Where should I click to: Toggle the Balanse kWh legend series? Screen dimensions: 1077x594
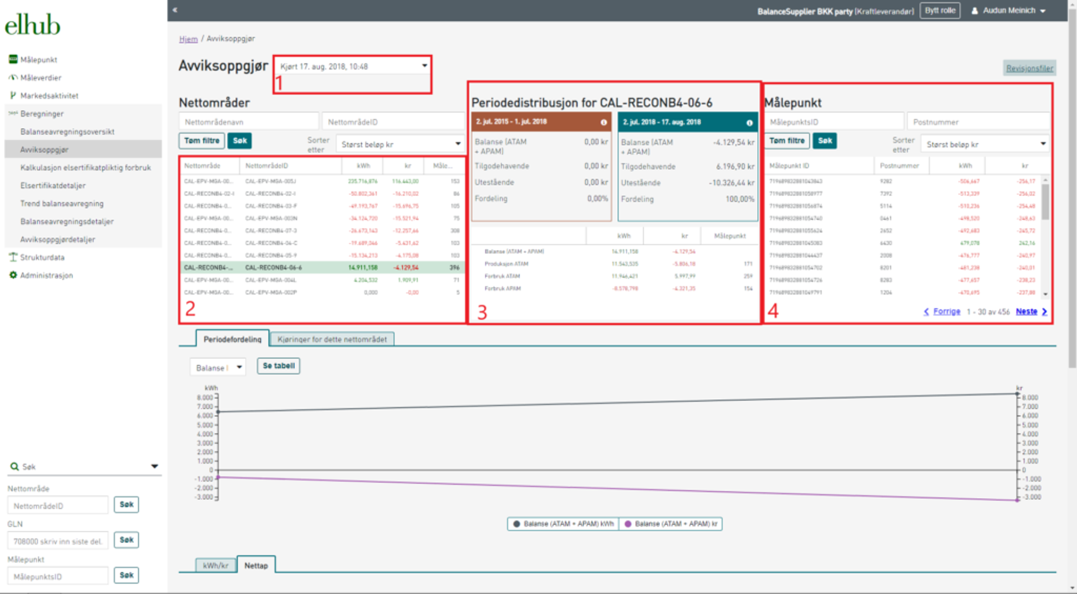[563, 524]
